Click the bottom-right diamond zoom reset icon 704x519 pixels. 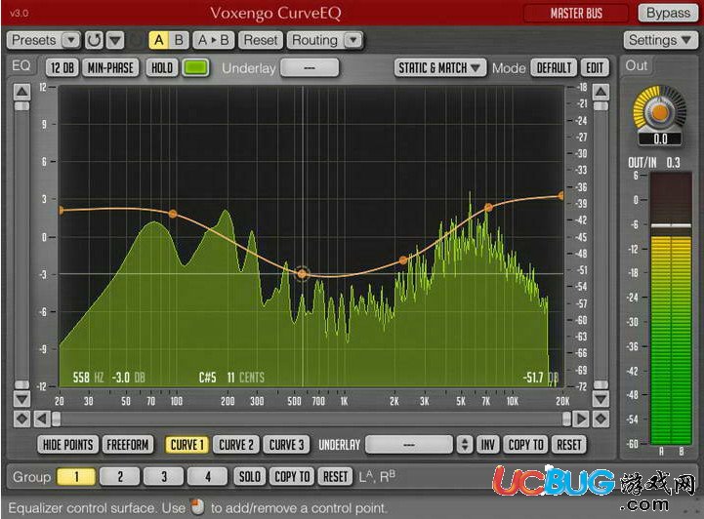coord(600,419)
